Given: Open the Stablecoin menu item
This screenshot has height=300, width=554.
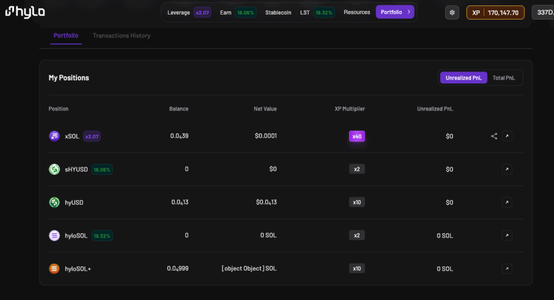Looking at the screenshot, I should 278,12.
